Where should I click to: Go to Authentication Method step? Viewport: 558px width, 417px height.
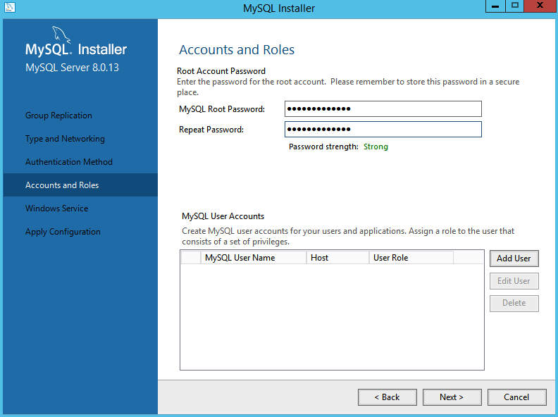tap(68, 162)
